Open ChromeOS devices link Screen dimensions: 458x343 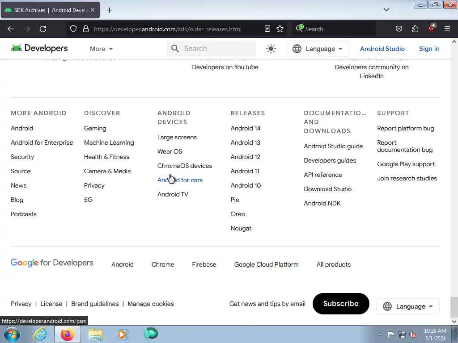pyautogui.click(x=185, y=166)
